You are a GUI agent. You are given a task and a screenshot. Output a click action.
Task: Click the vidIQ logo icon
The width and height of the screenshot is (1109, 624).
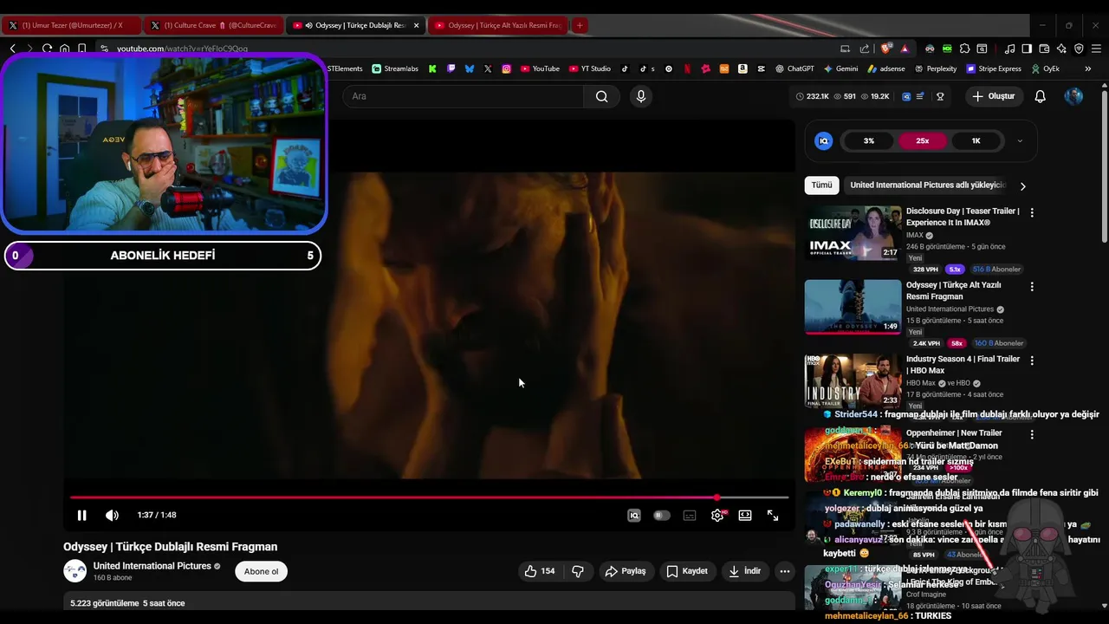[824, 140]
